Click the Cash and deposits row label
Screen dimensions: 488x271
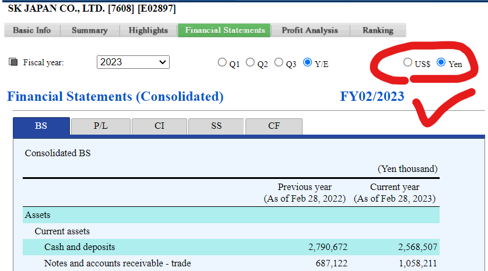[x=80, y=247]
